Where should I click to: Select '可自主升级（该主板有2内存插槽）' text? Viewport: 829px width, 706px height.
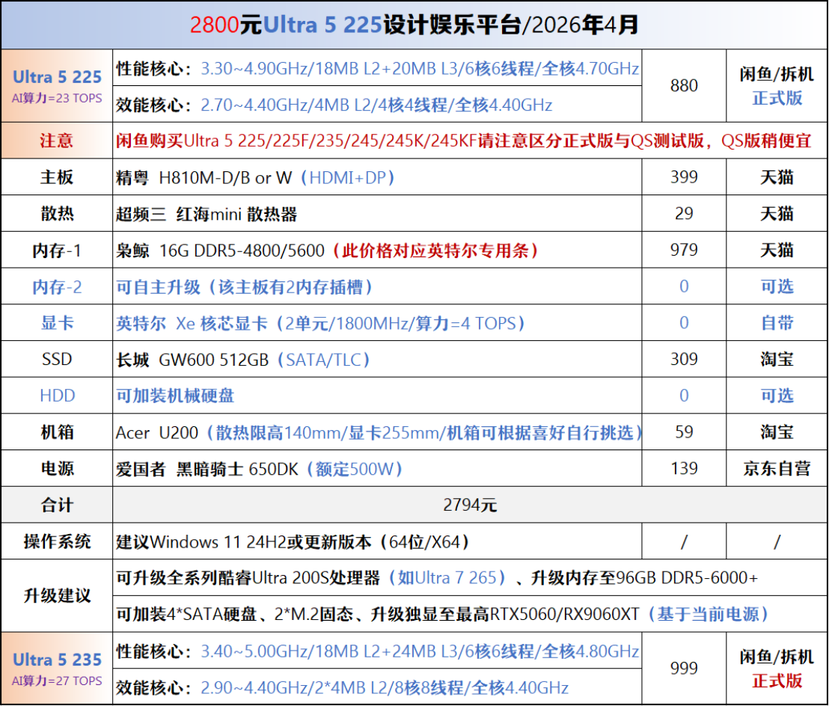244,287
